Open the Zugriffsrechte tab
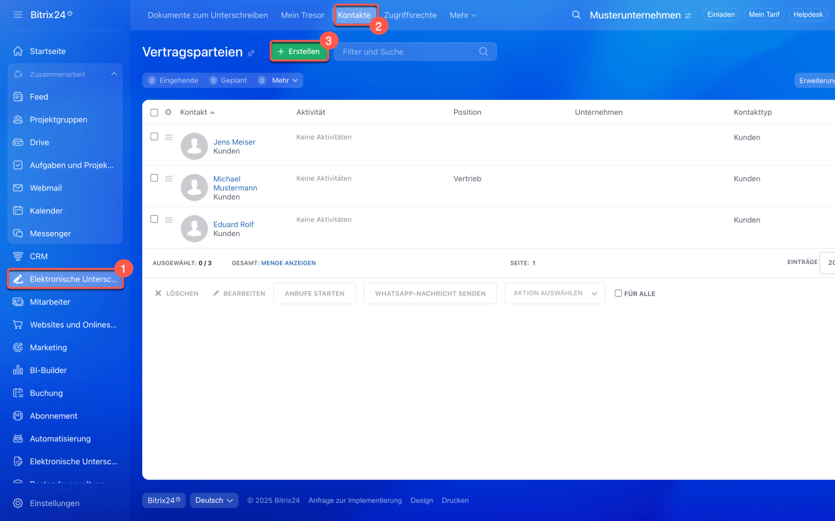The image size is (835, 521). (x=410, y=15)
